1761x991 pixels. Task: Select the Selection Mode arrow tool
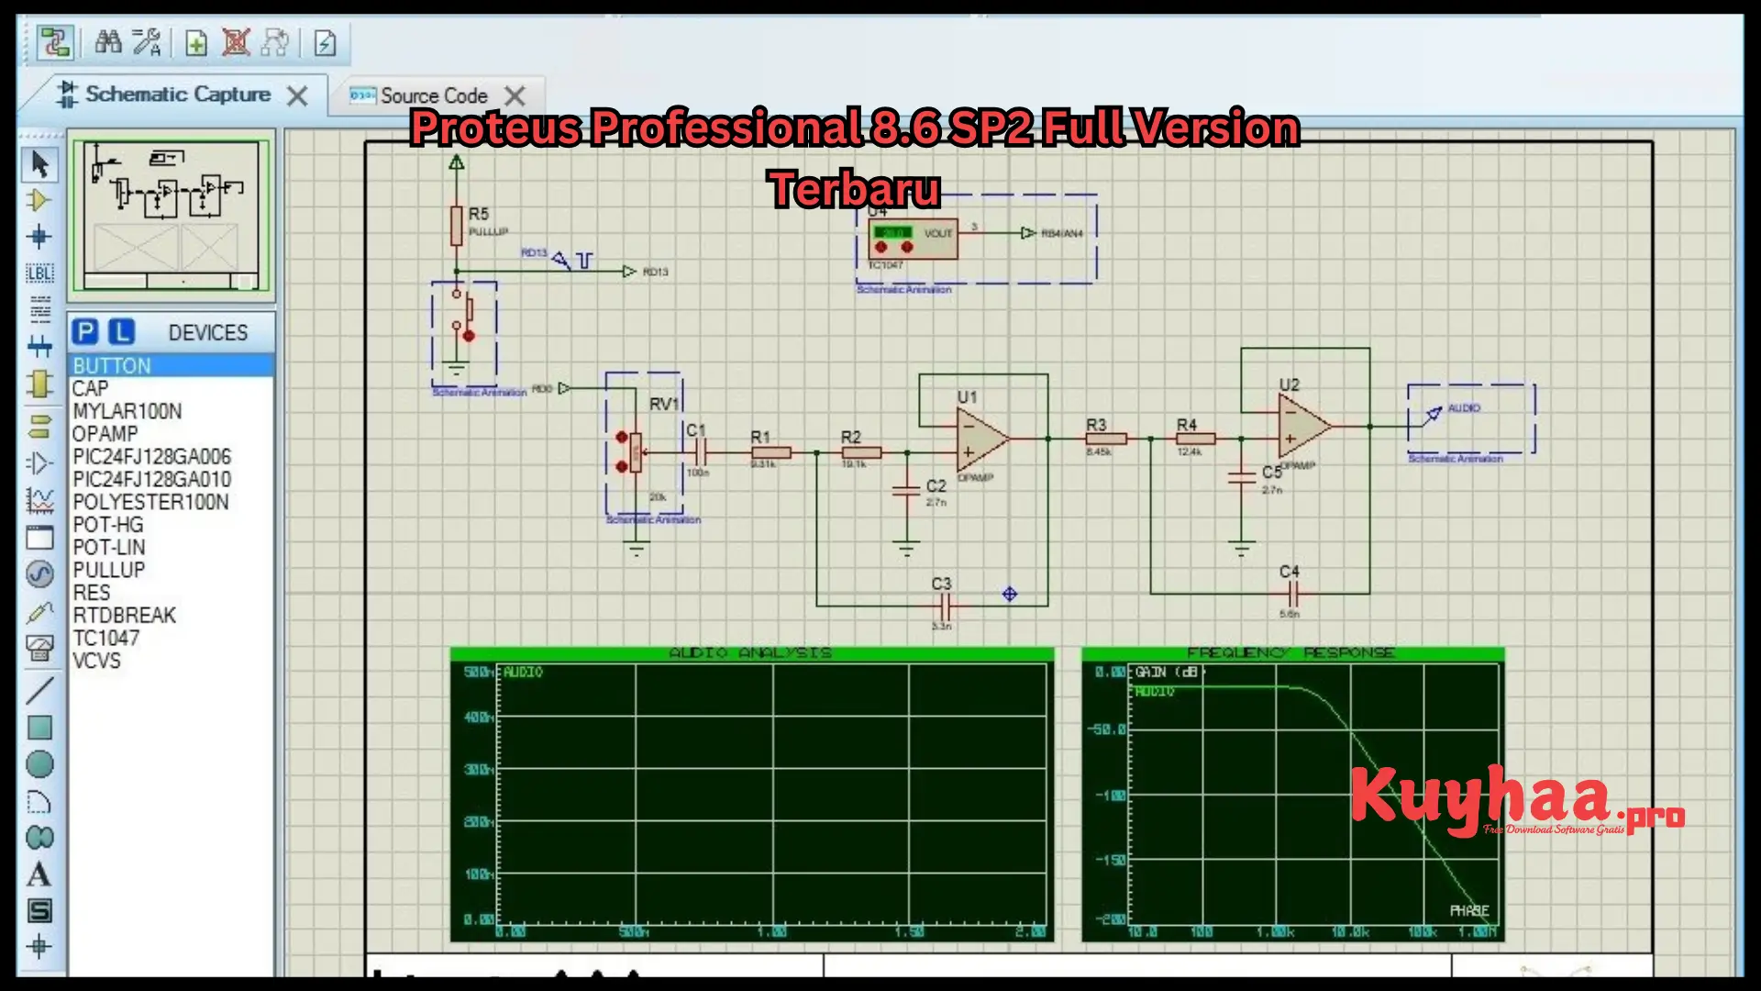(x=39, y=165)
